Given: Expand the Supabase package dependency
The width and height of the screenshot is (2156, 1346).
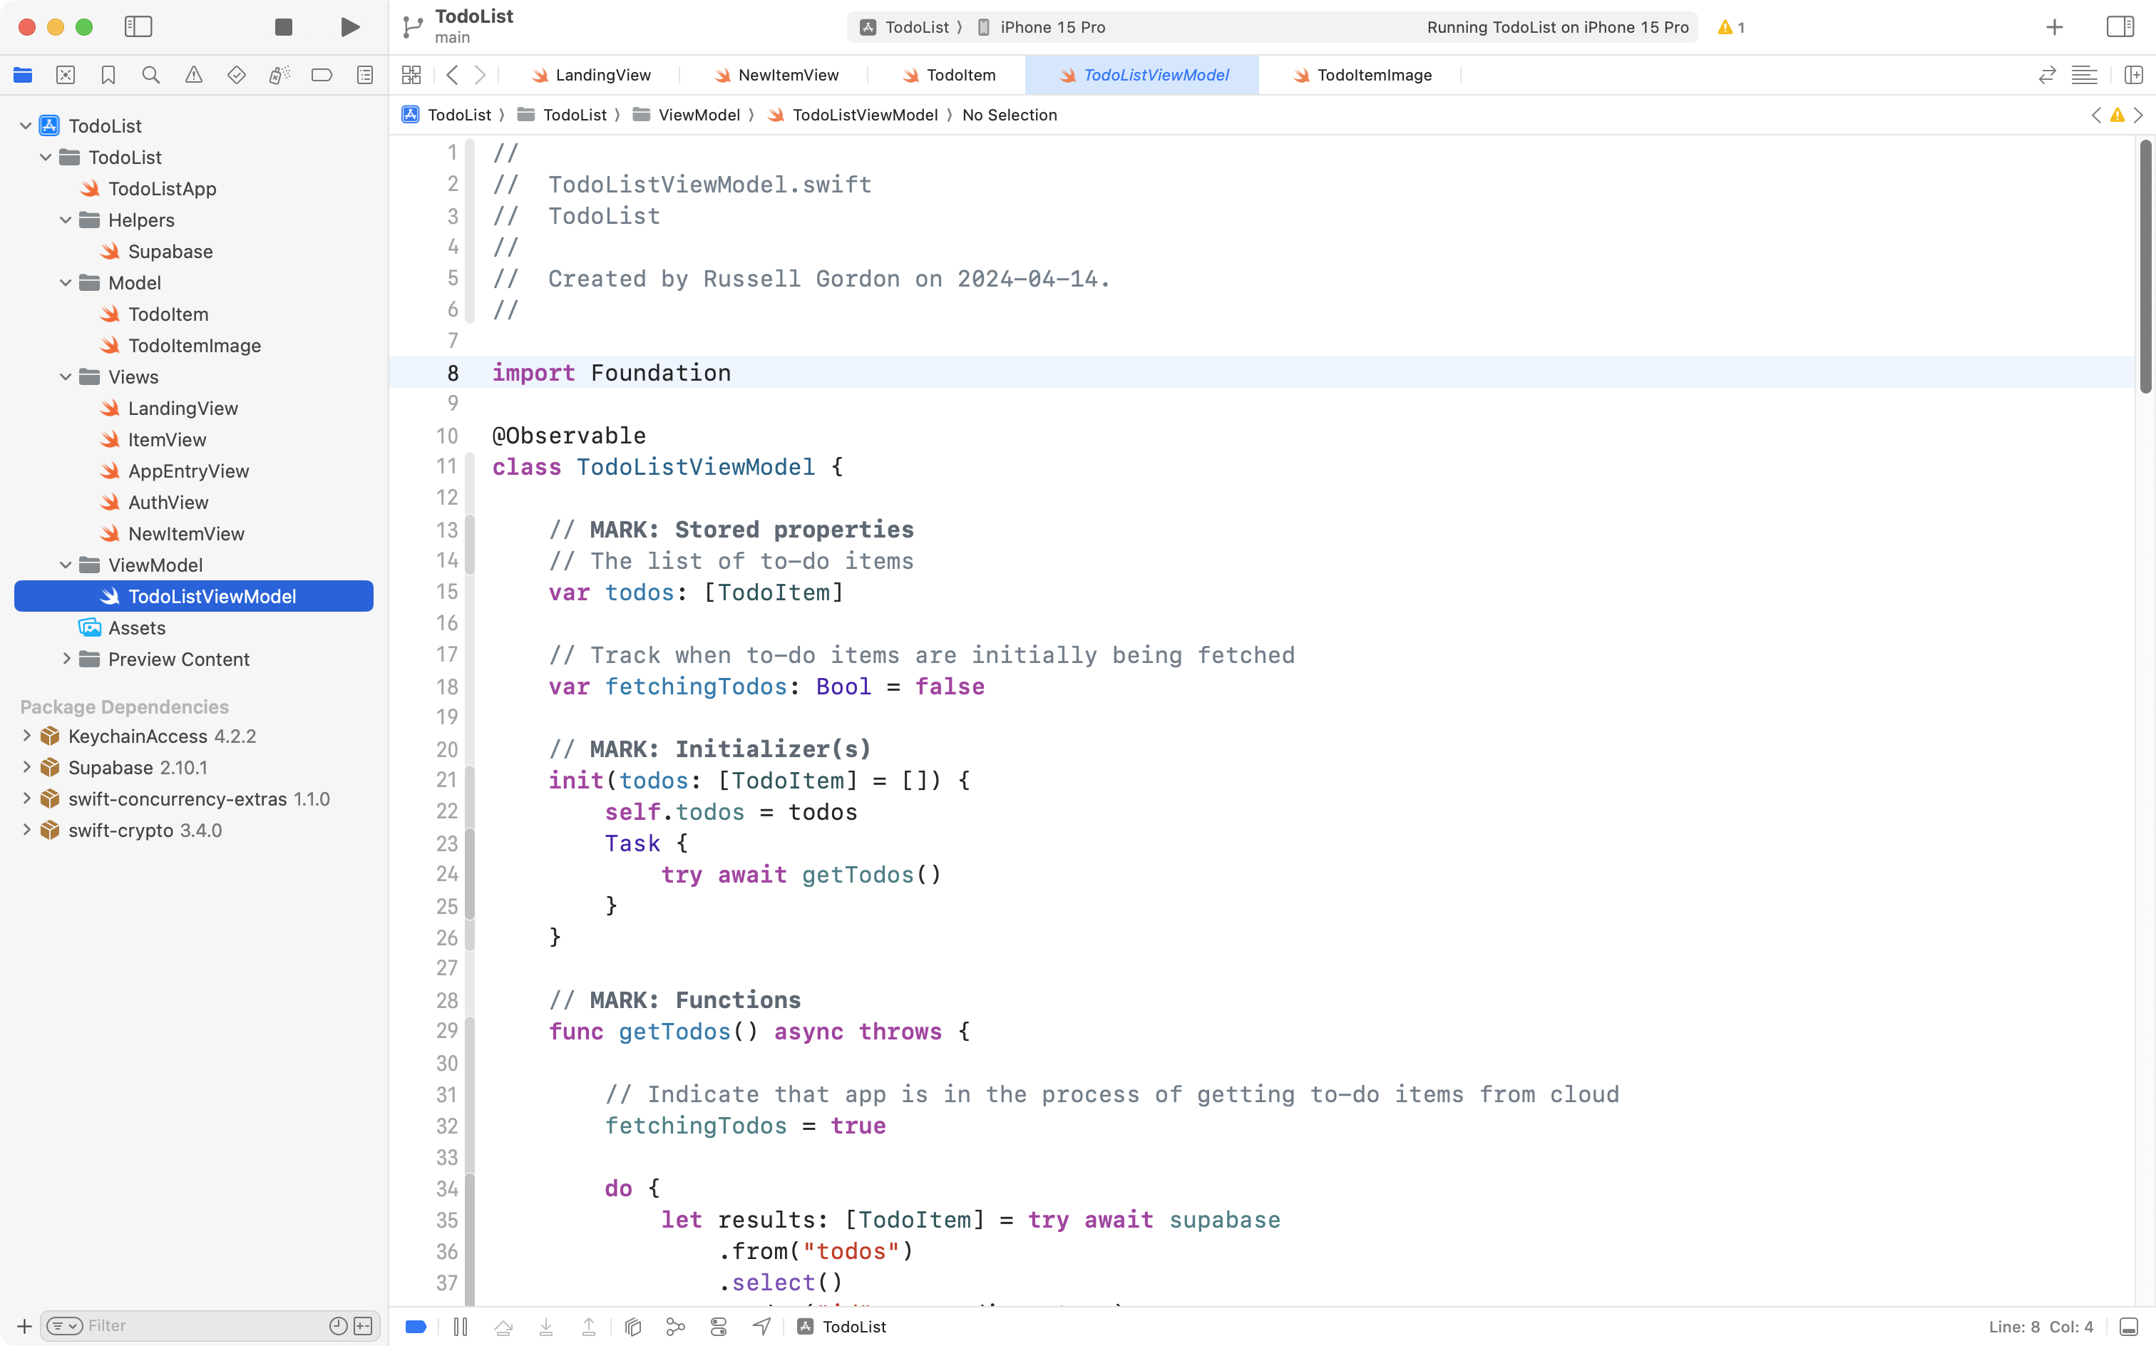Looking at the screenshot, I should (26, 767).
